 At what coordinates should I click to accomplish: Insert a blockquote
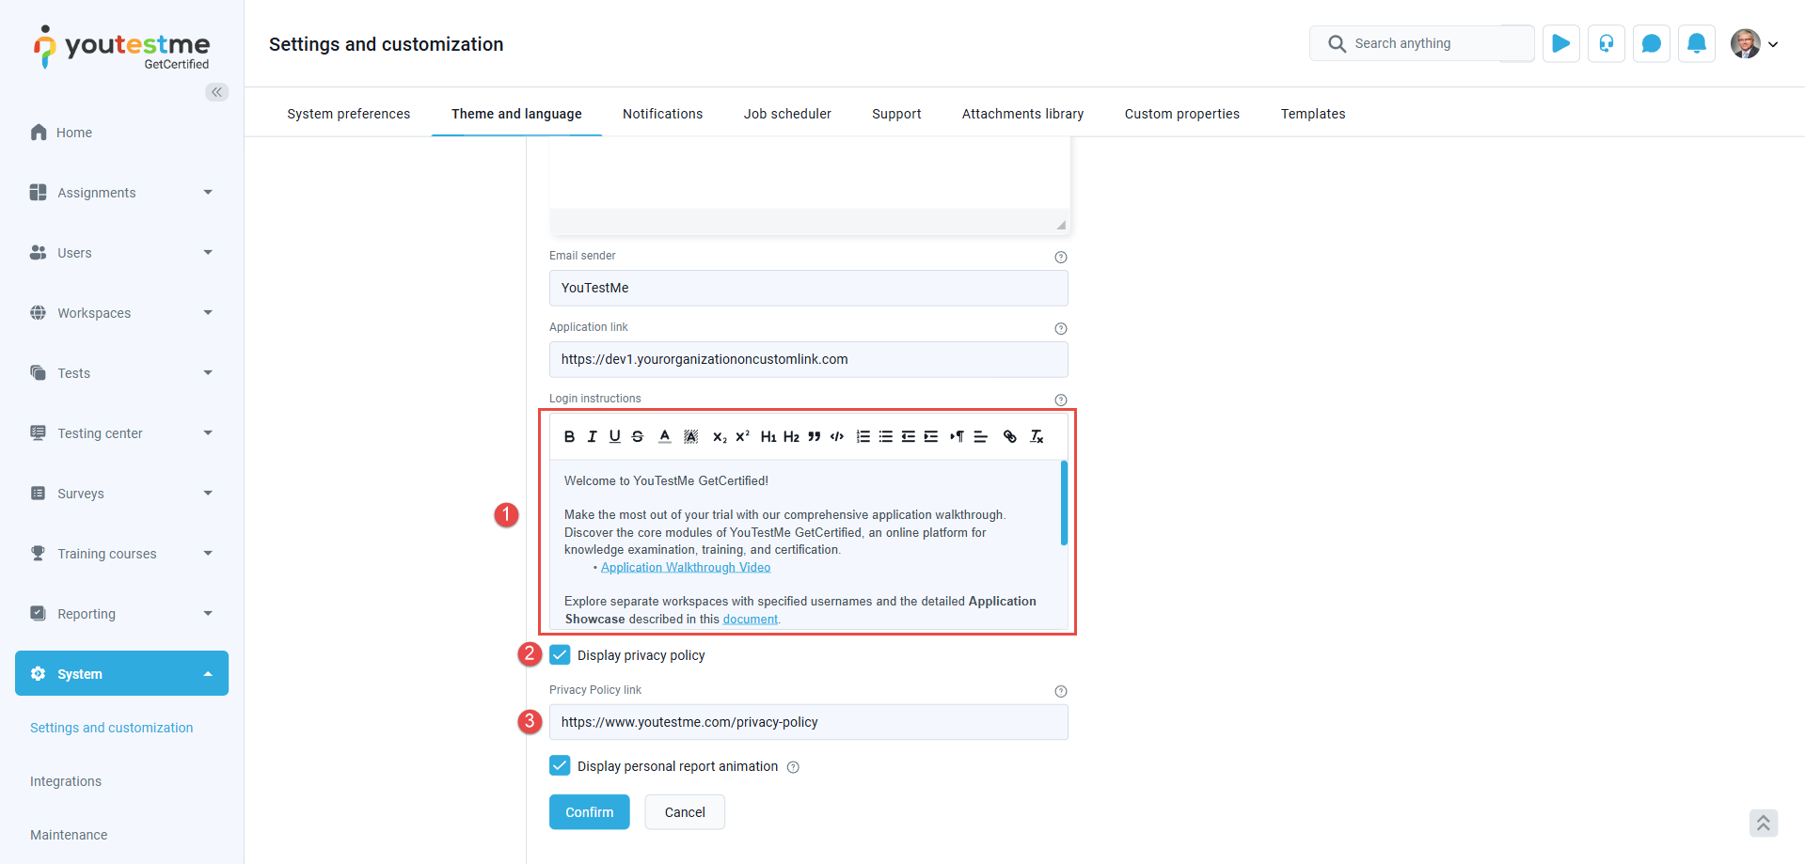point(815,436)
